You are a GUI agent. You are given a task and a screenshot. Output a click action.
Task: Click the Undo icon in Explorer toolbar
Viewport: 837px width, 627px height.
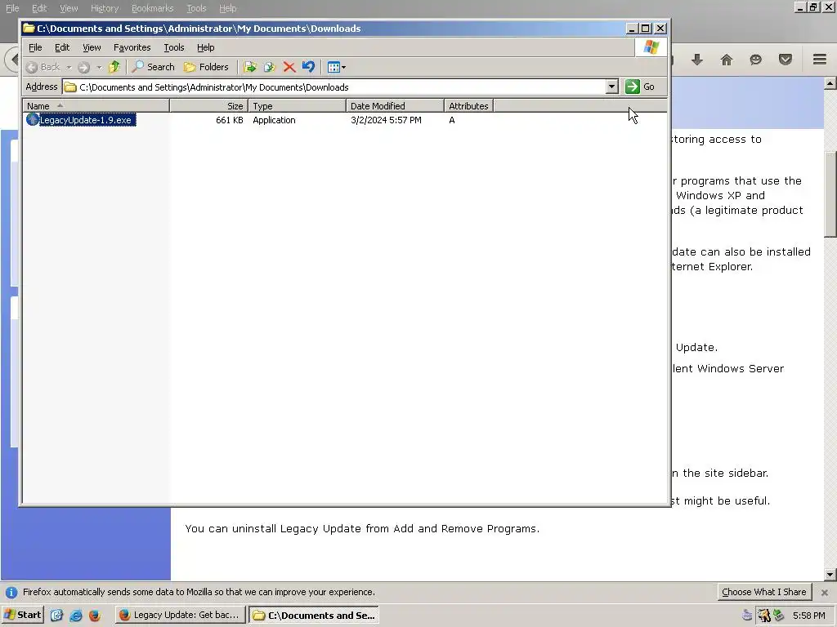[x=308, y=67]
